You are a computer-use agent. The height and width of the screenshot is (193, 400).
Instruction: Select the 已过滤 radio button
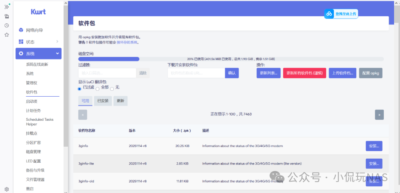pos(80,89)
